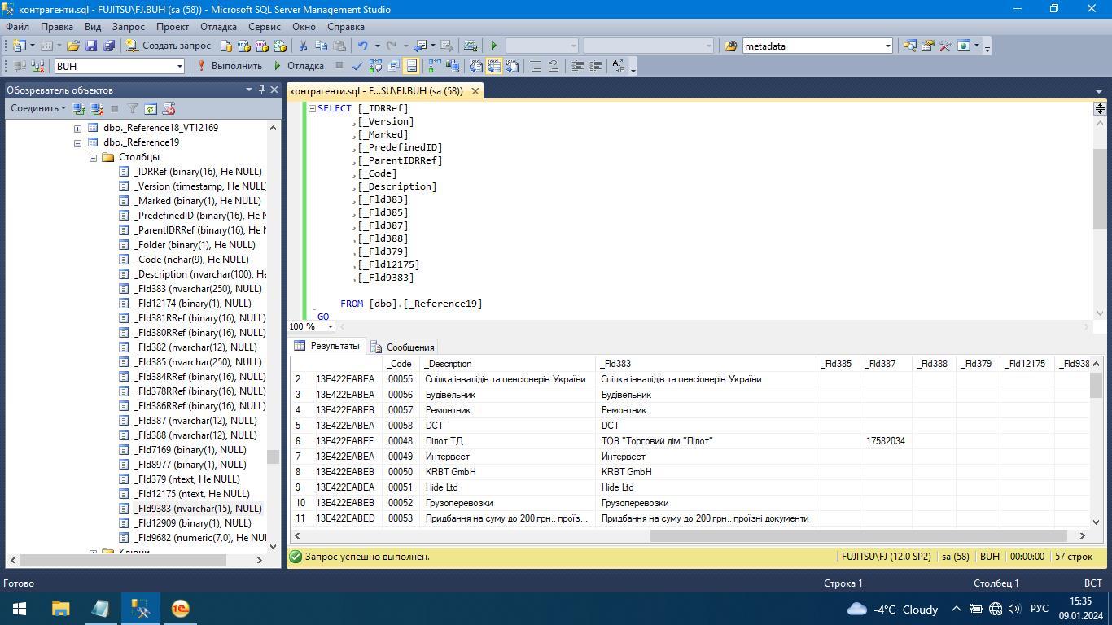Open the Файл menu
Screen dimensions: 1112x625
tap(17, 26)
